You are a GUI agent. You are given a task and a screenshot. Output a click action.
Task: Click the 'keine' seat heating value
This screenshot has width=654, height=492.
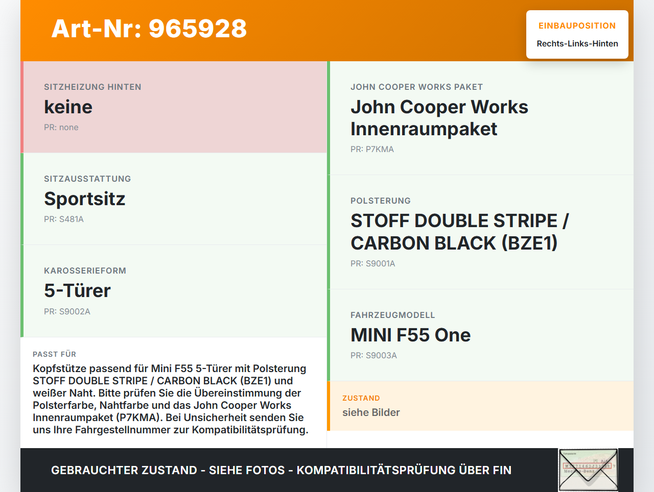click(68, 107)
